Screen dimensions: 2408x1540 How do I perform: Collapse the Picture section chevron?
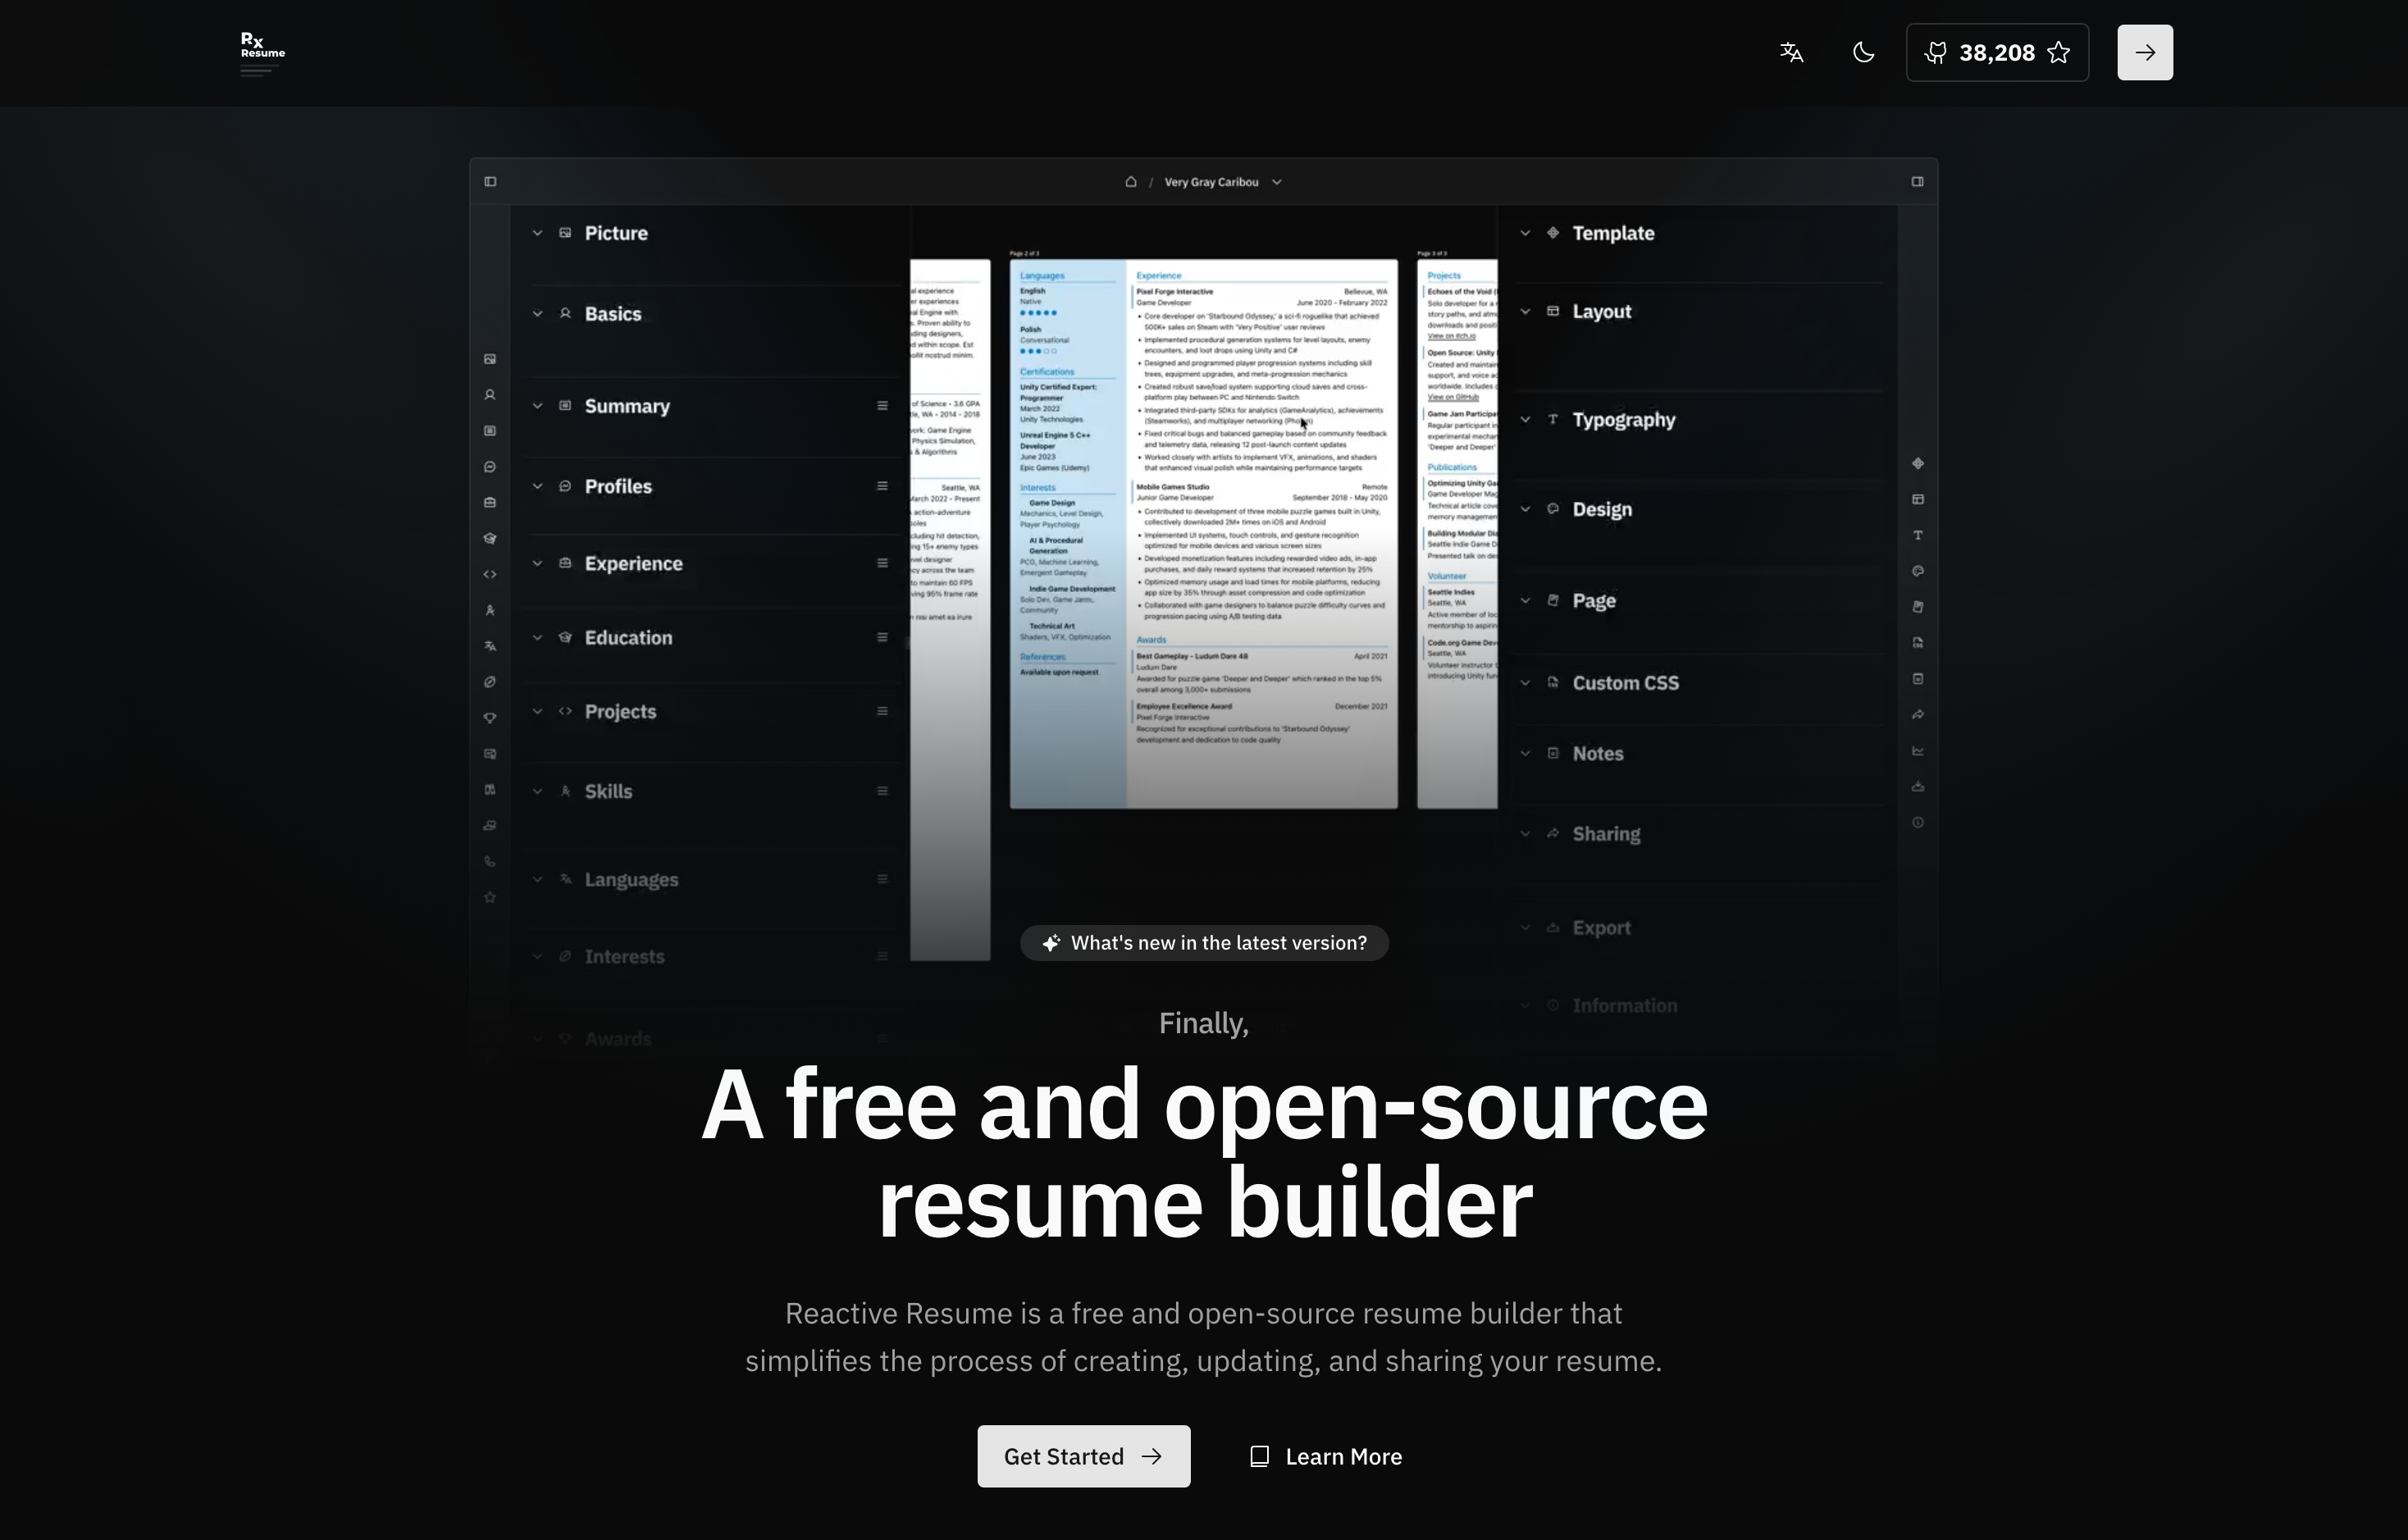point(537,233)
